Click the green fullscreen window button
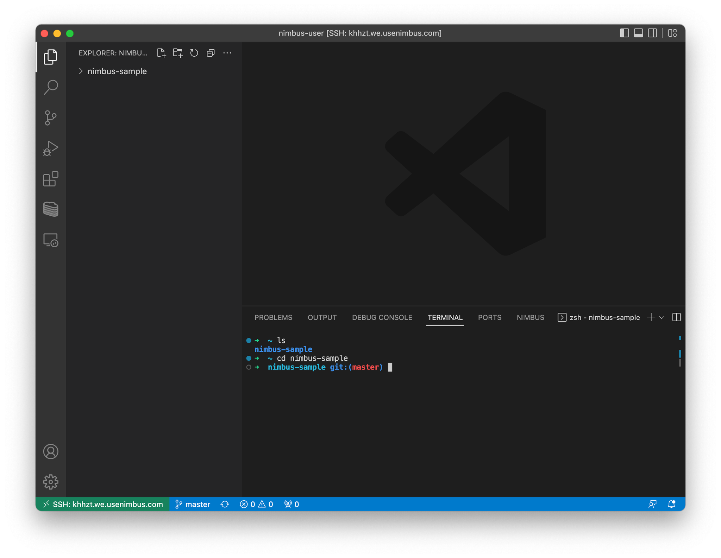This screenshot has width=721, height=558. click(70, 33)
